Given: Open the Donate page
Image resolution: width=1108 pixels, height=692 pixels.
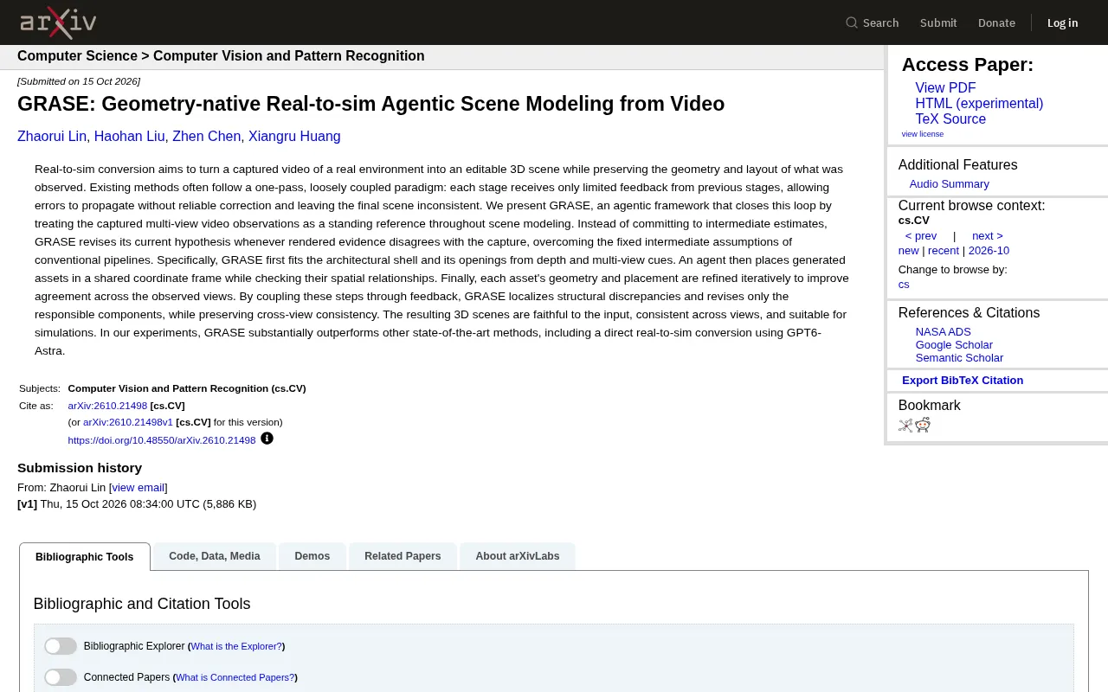Looking at the screenshot, I should pyautogui.click(x=996, y=22).
